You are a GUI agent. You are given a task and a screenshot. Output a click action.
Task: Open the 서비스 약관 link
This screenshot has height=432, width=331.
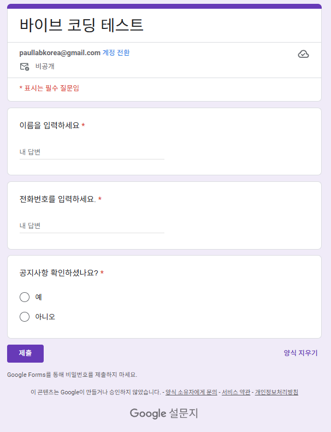(x=236, y=392)
